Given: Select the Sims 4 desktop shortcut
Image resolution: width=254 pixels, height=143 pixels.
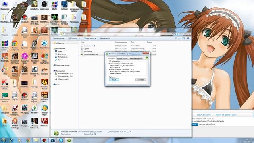Looking at the screenshot, I should point(35,109).
